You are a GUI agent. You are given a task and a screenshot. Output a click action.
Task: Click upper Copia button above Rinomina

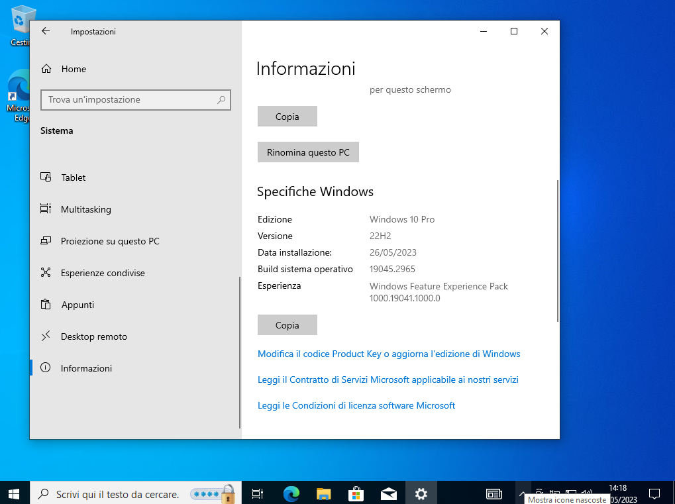(287, 116)
